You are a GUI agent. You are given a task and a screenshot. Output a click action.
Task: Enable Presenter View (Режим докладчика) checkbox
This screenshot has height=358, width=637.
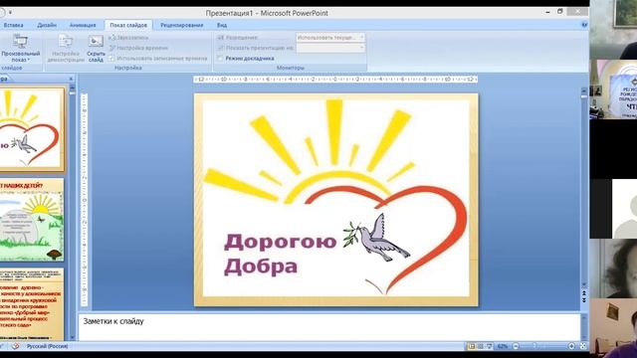[x=221, y=59]
